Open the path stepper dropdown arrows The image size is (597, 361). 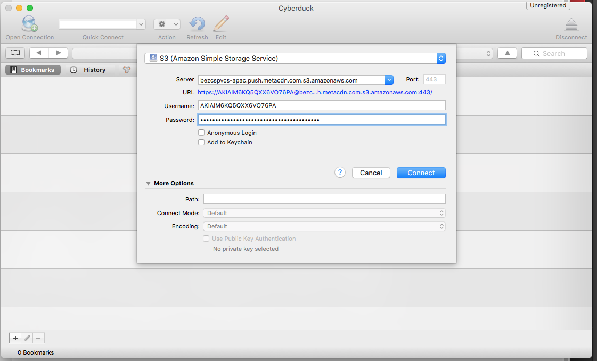[x=488, y=53]
